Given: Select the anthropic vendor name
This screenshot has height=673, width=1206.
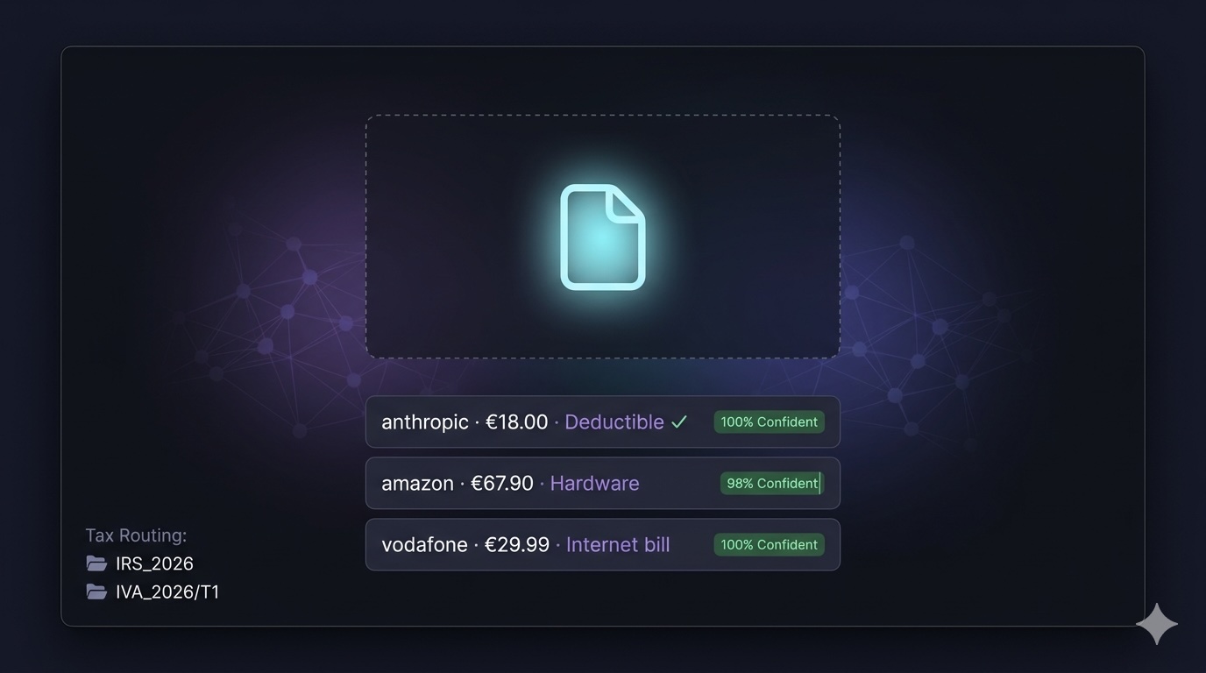Looking at the screenshot, I should pos(425,422).
